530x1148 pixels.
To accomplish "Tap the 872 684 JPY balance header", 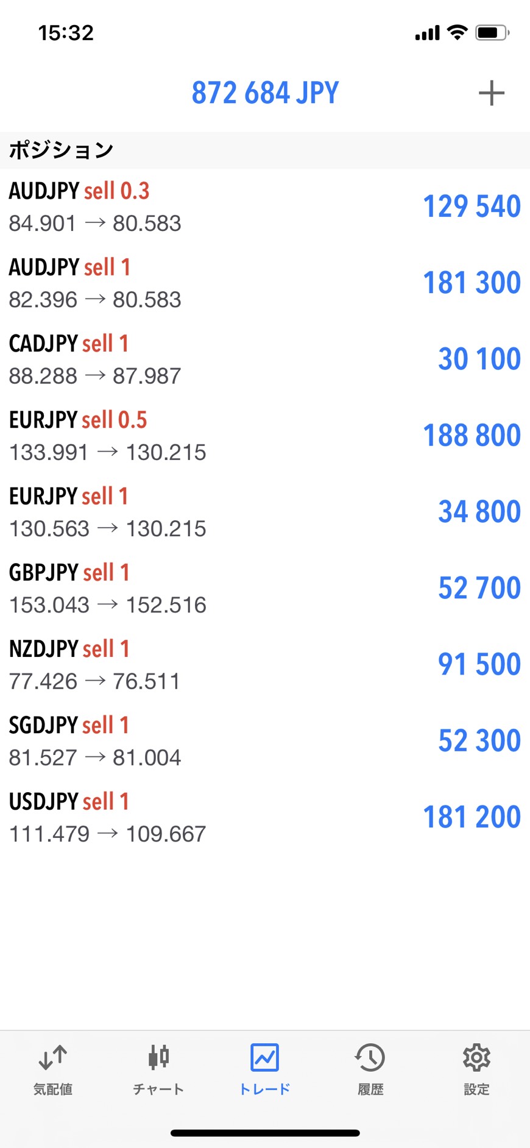I will coord(265,93).
